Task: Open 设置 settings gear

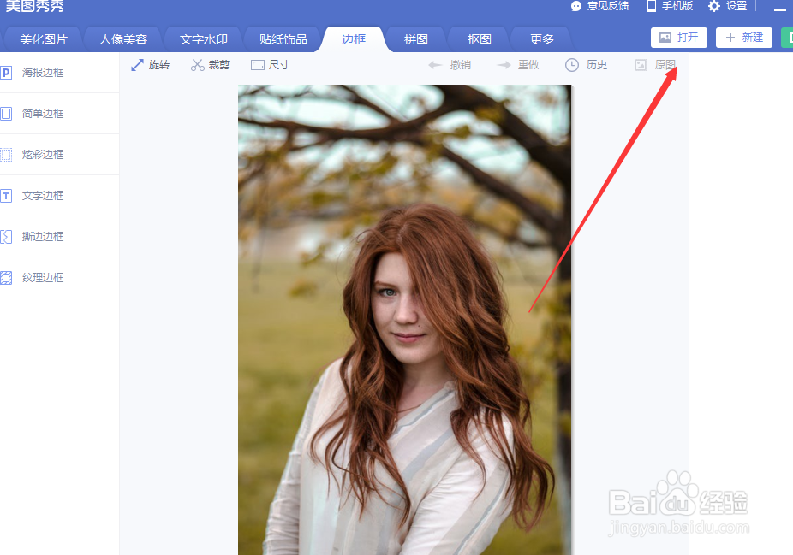Action: tap(727, 6)
